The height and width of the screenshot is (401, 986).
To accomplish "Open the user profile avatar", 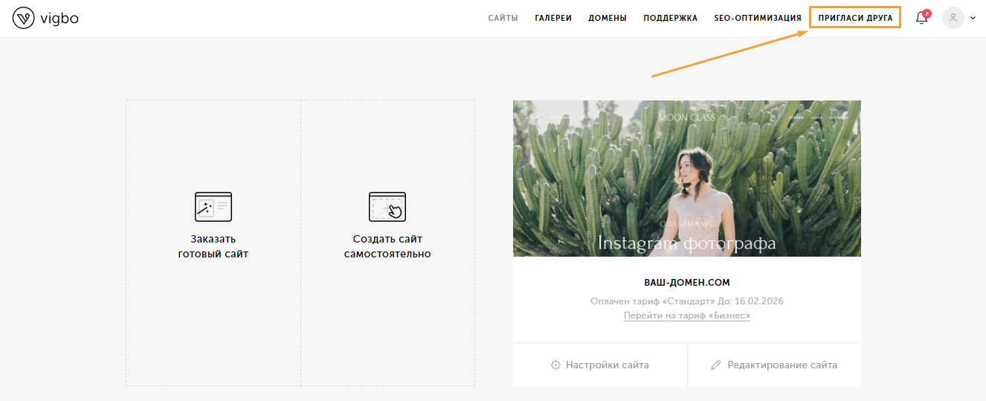I will pyautogui.click(x=953, y=18).
